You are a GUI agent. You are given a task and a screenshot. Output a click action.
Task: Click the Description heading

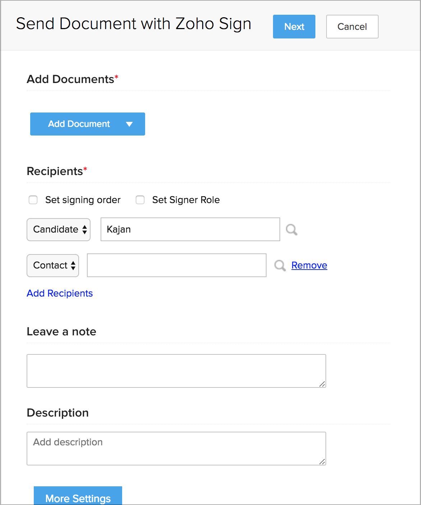click(x=58, y=413)
